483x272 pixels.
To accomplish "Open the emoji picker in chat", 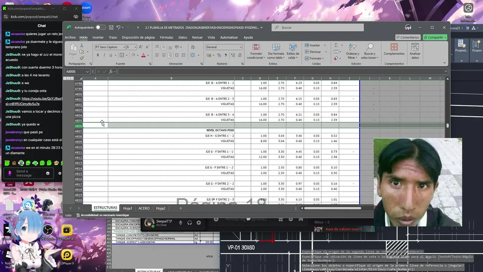I will (48, 173).
